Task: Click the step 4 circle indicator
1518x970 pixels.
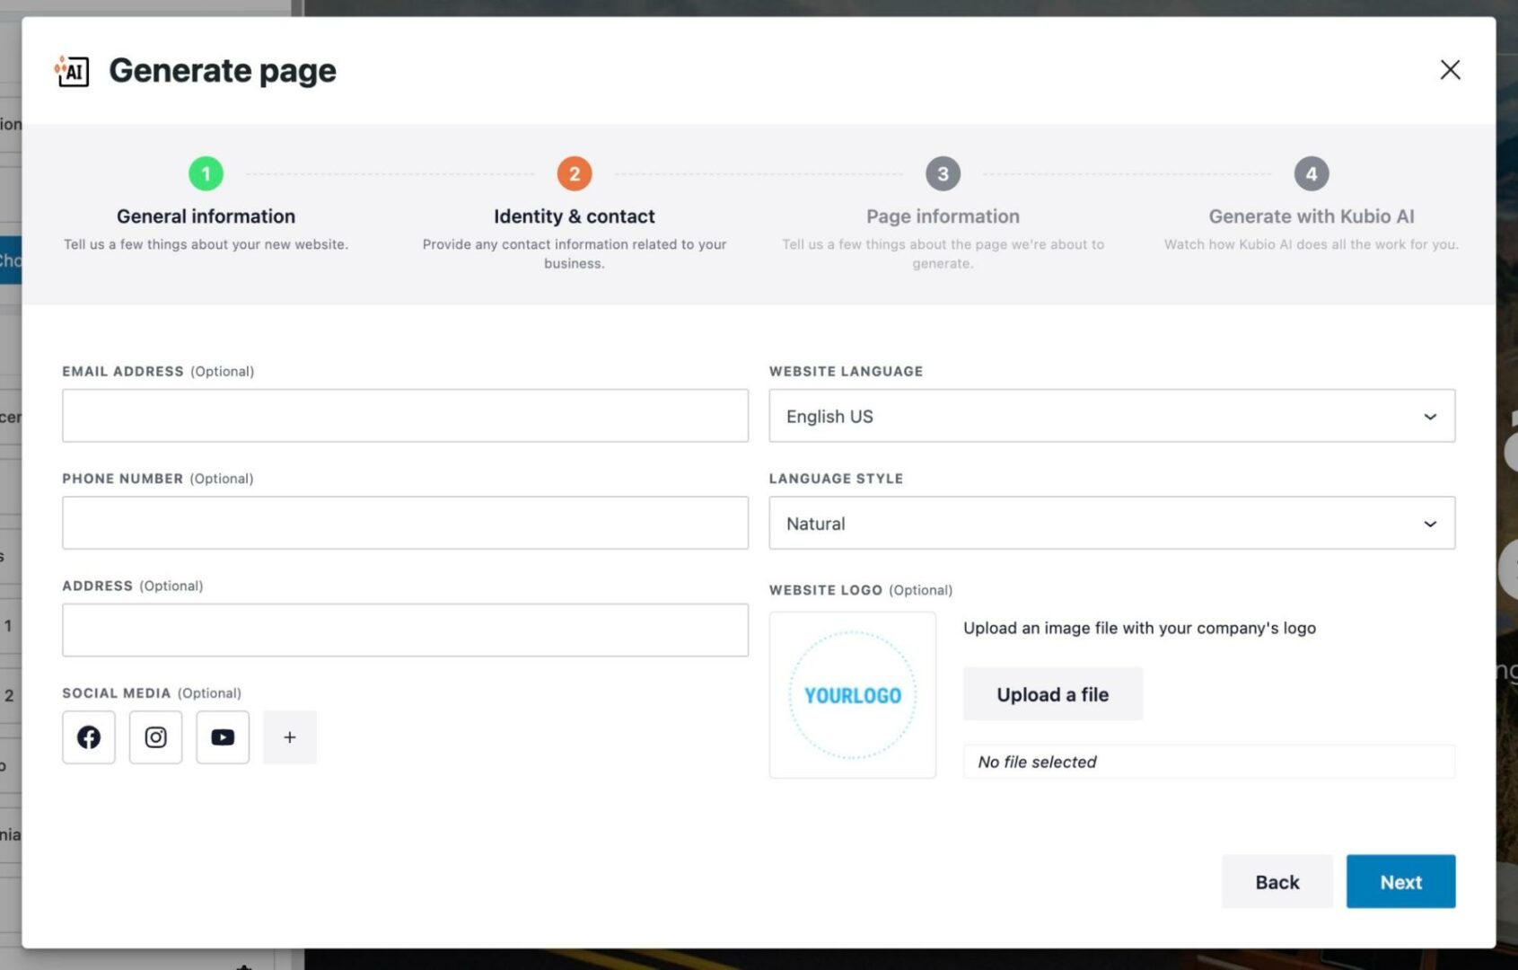Action: (x=1311, y=173)
